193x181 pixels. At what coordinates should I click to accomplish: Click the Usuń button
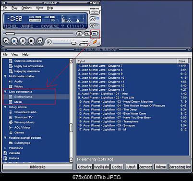(x=131, y=167)
